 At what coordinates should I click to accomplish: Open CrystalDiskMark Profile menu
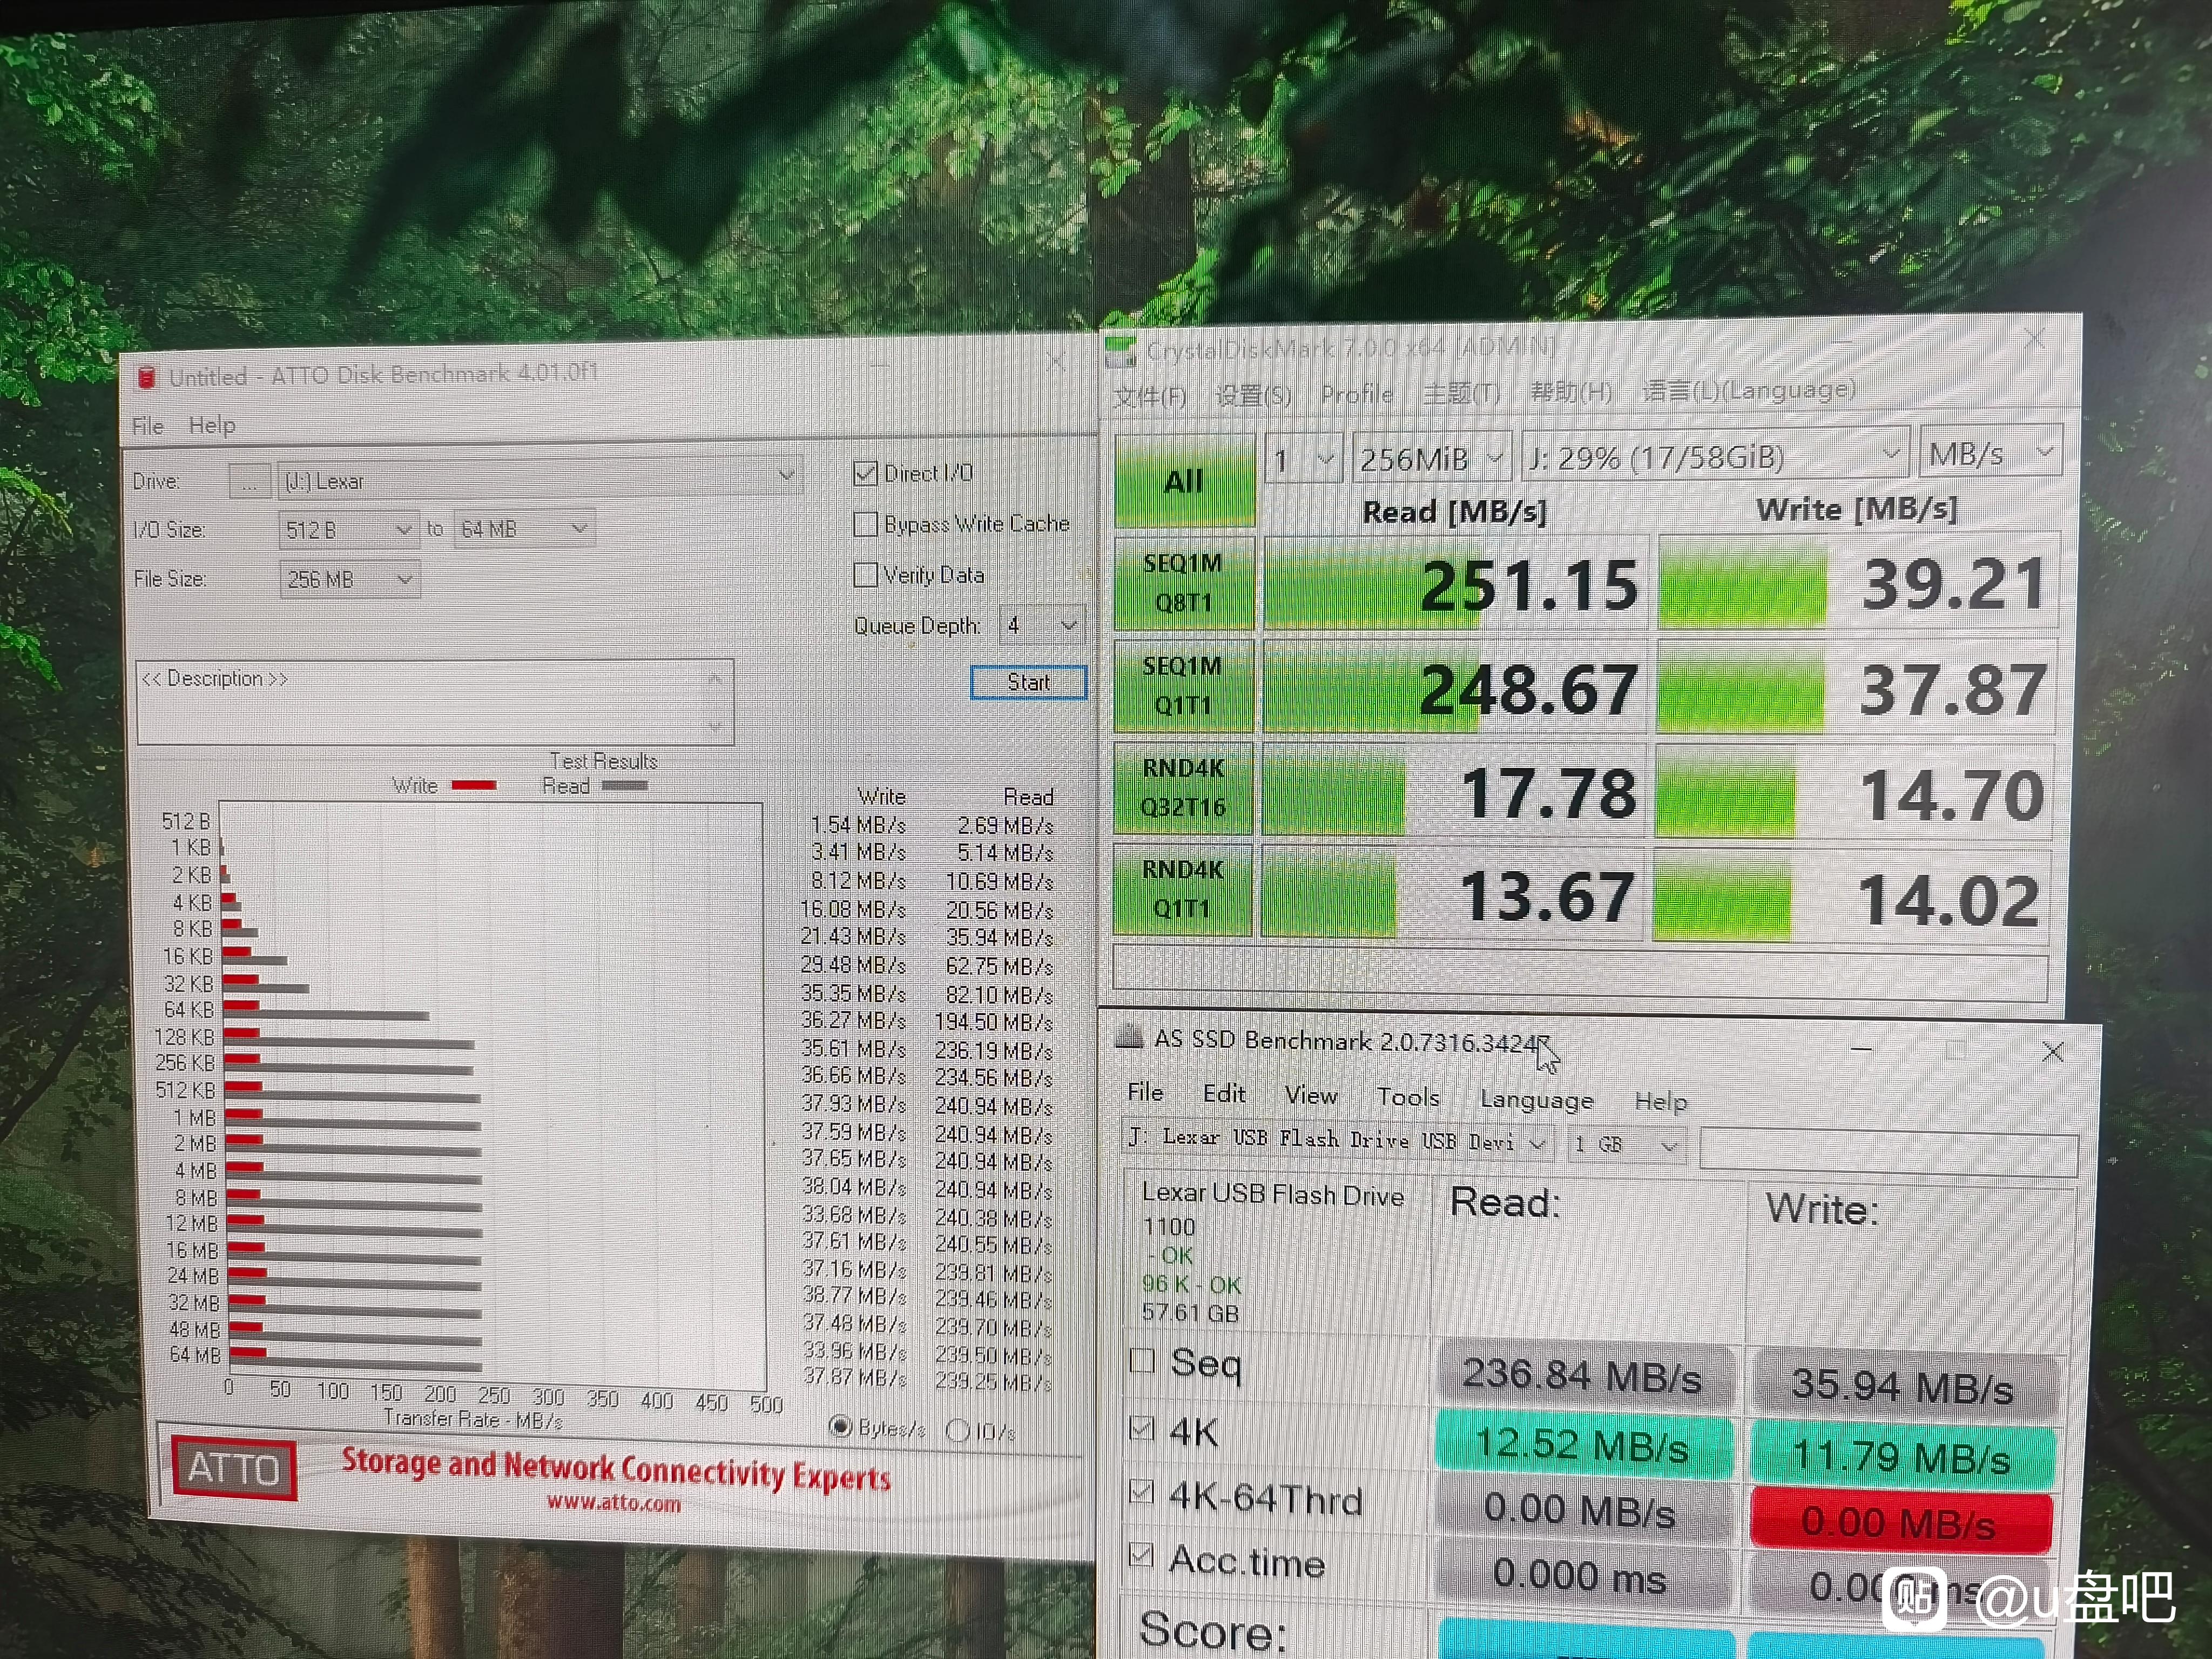[1357, 394]
